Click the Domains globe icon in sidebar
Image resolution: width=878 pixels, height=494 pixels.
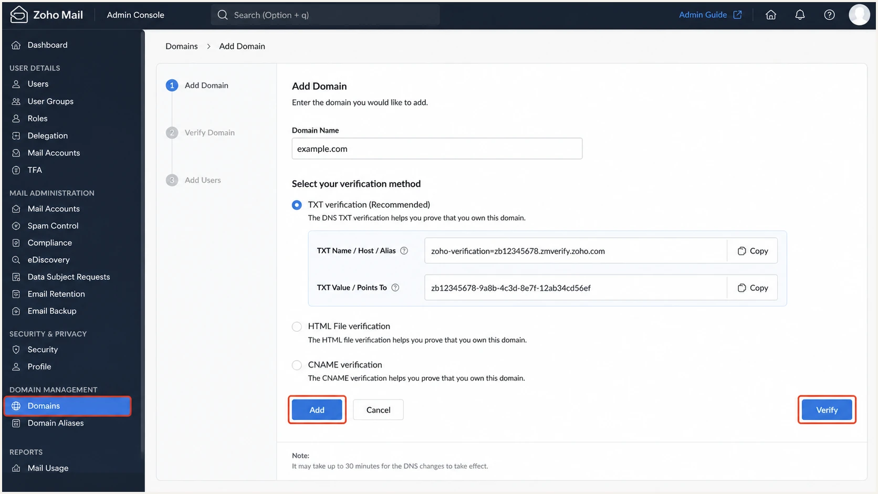[16, 406]
